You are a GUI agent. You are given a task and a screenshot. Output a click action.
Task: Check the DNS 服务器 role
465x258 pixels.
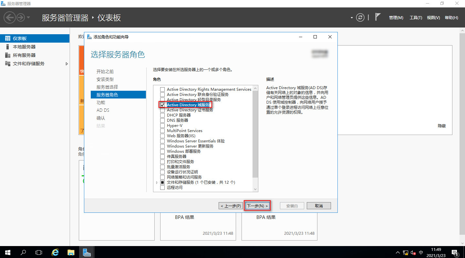click(162, 120)
